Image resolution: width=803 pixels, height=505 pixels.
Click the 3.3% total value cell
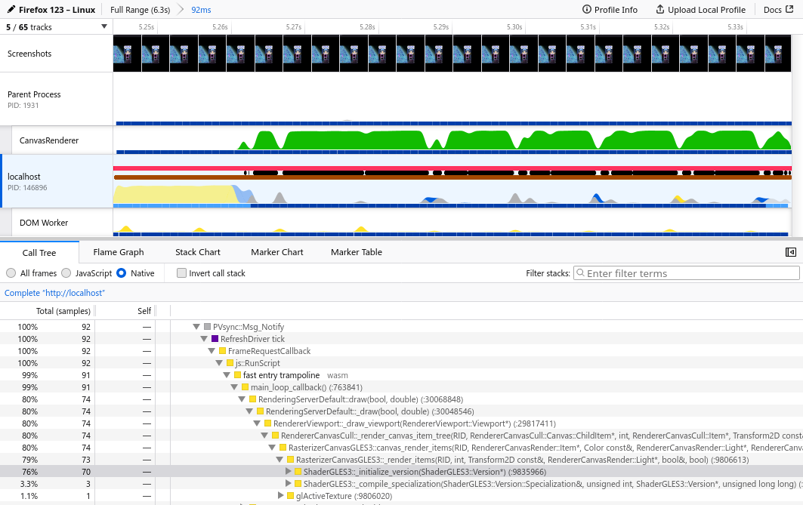(x=29, y=484)
